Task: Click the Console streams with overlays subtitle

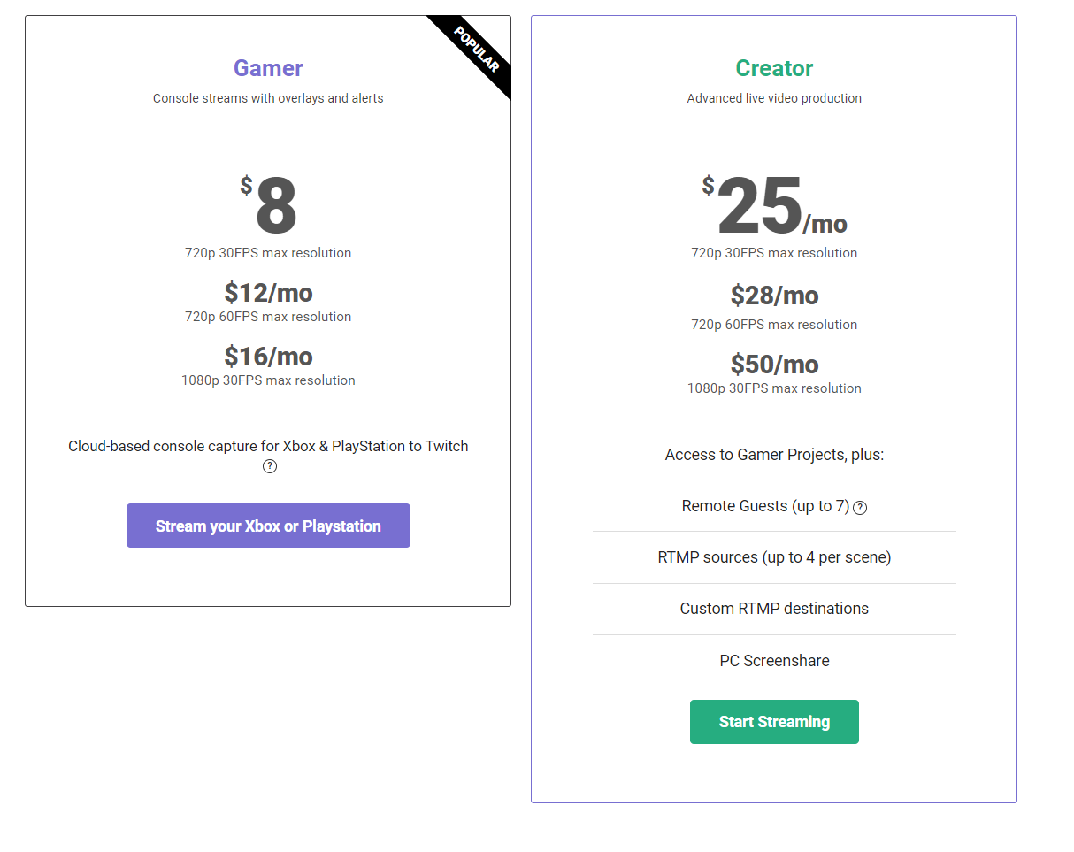Action: (268, 98)
